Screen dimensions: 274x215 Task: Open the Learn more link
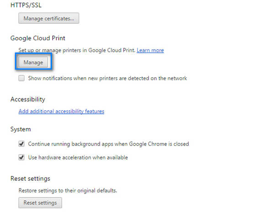click(x=150, y=50)
